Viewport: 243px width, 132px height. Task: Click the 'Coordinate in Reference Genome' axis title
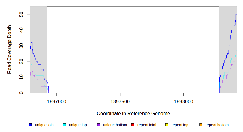click(133, 113)
